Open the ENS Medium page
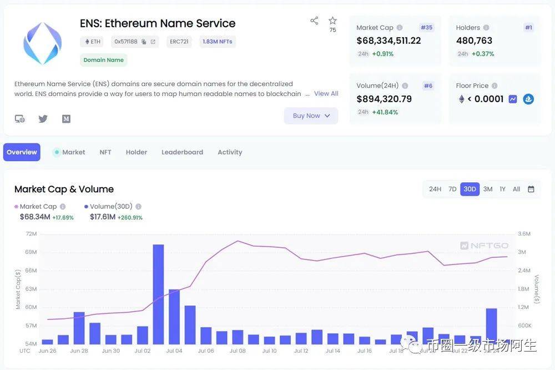 66,118
